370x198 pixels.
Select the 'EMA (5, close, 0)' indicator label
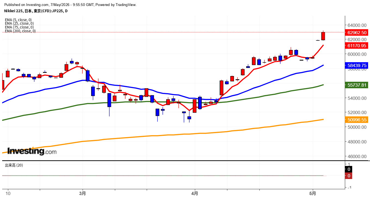(18, 20)
